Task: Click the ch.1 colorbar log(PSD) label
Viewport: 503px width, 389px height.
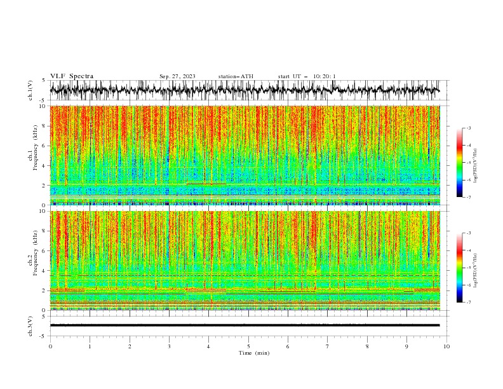Action: point(476,166)
